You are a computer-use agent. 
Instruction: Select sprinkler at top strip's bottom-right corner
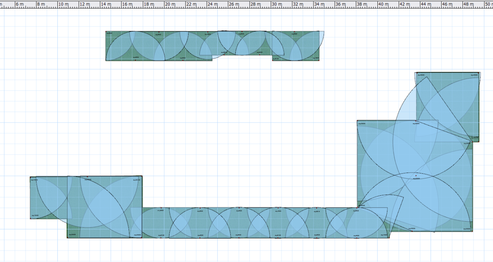point(319,60)
